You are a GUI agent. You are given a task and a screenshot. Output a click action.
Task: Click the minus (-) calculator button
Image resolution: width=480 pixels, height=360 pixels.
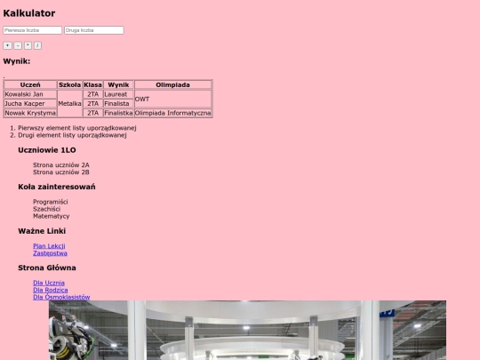[x=18, y=45]
